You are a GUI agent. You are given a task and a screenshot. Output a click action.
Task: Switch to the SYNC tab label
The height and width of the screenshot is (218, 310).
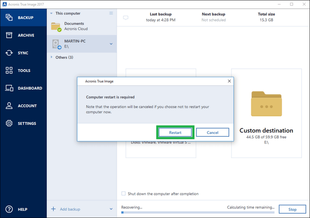pyautogui.click(x=23, y=53)
